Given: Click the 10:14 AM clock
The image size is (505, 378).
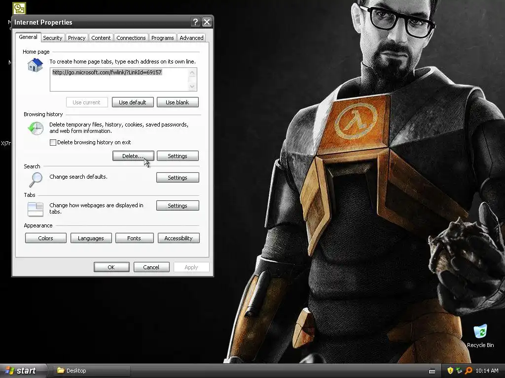Looking at the screenshot, I should [487, 371].
